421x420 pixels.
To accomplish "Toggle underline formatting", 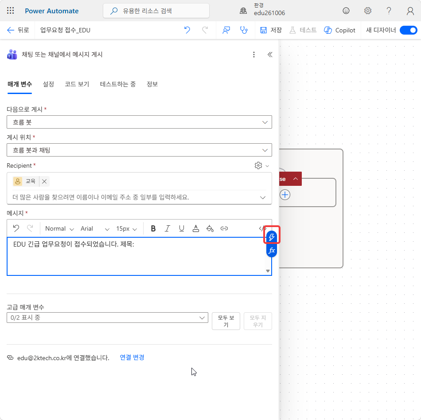I will [x=182, y=228].
